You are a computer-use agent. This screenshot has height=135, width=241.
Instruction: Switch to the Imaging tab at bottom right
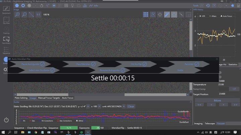point(198,123)
